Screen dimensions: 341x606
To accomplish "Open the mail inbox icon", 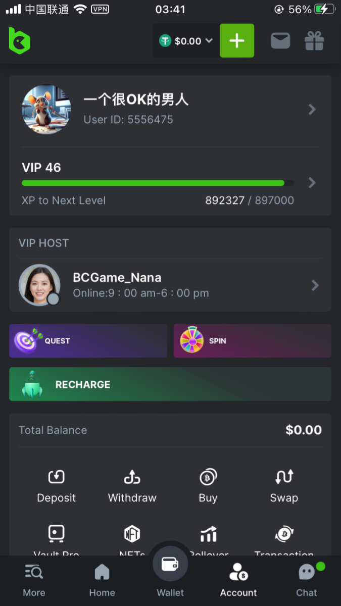I will (280, 41).
